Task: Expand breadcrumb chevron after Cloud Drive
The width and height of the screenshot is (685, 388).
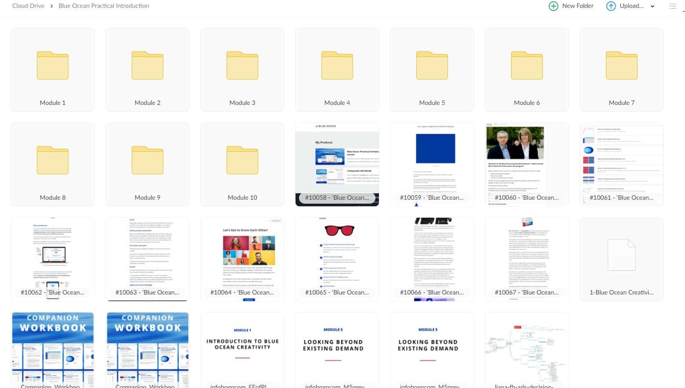Action: 51,6
